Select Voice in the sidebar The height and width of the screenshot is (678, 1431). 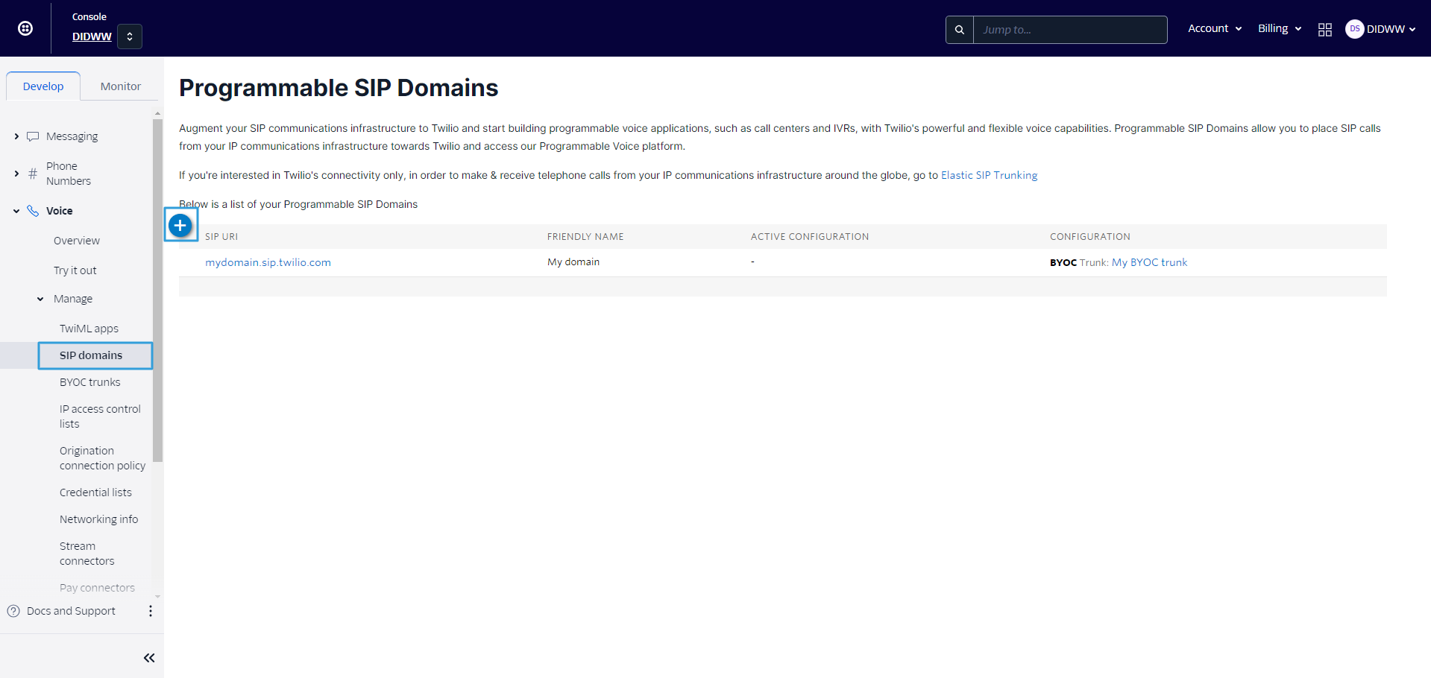pos(60,211)
